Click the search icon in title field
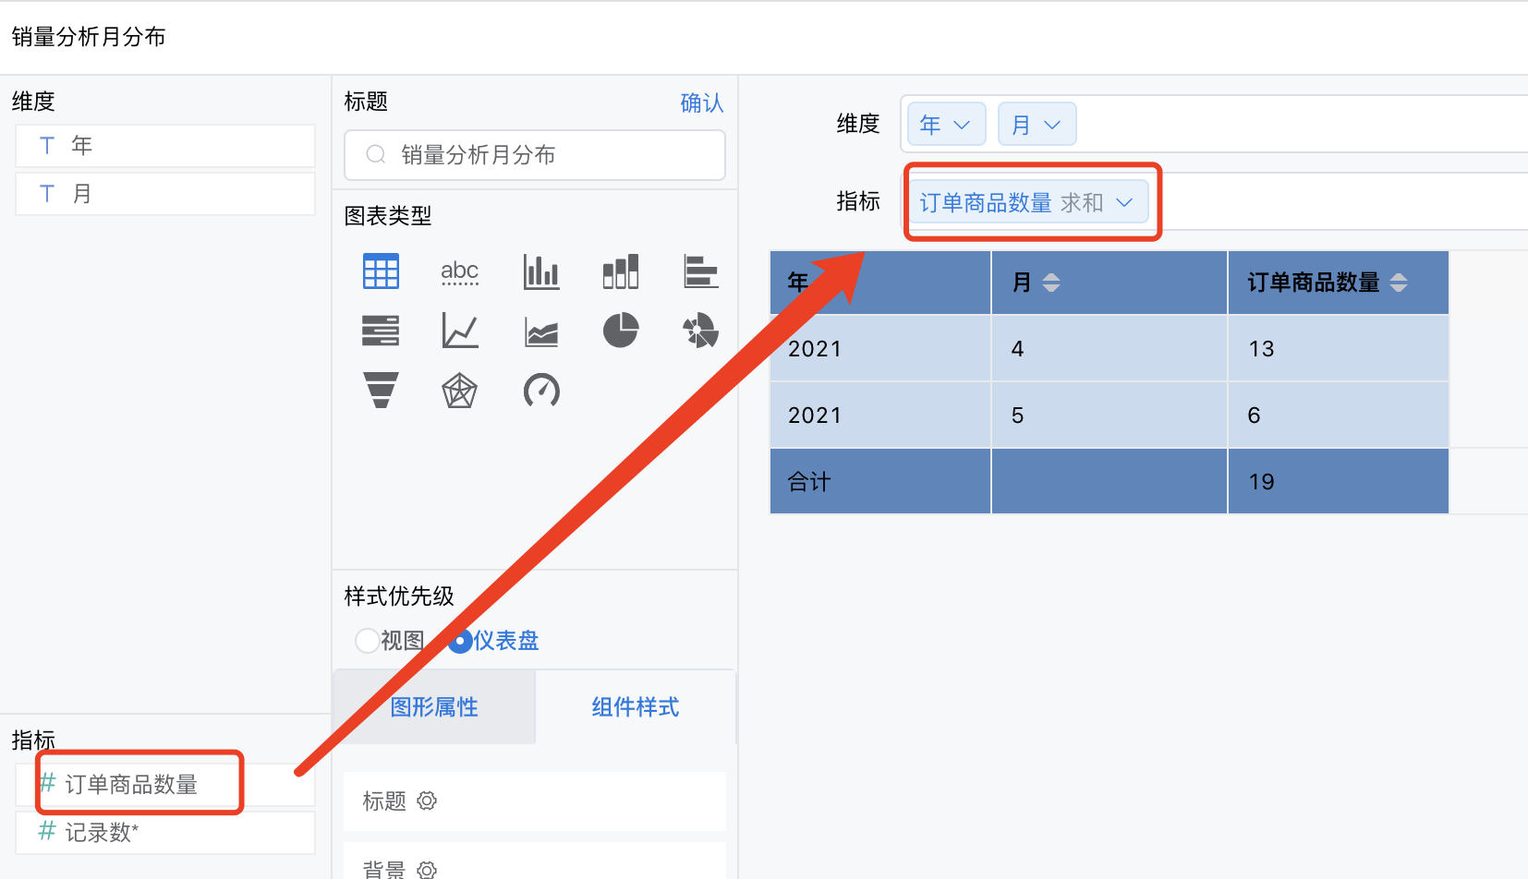This screenshot has width=1528, height=879. point(376,155)
